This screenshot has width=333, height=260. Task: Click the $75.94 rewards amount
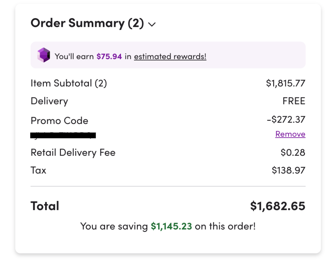tap(109, 56)
